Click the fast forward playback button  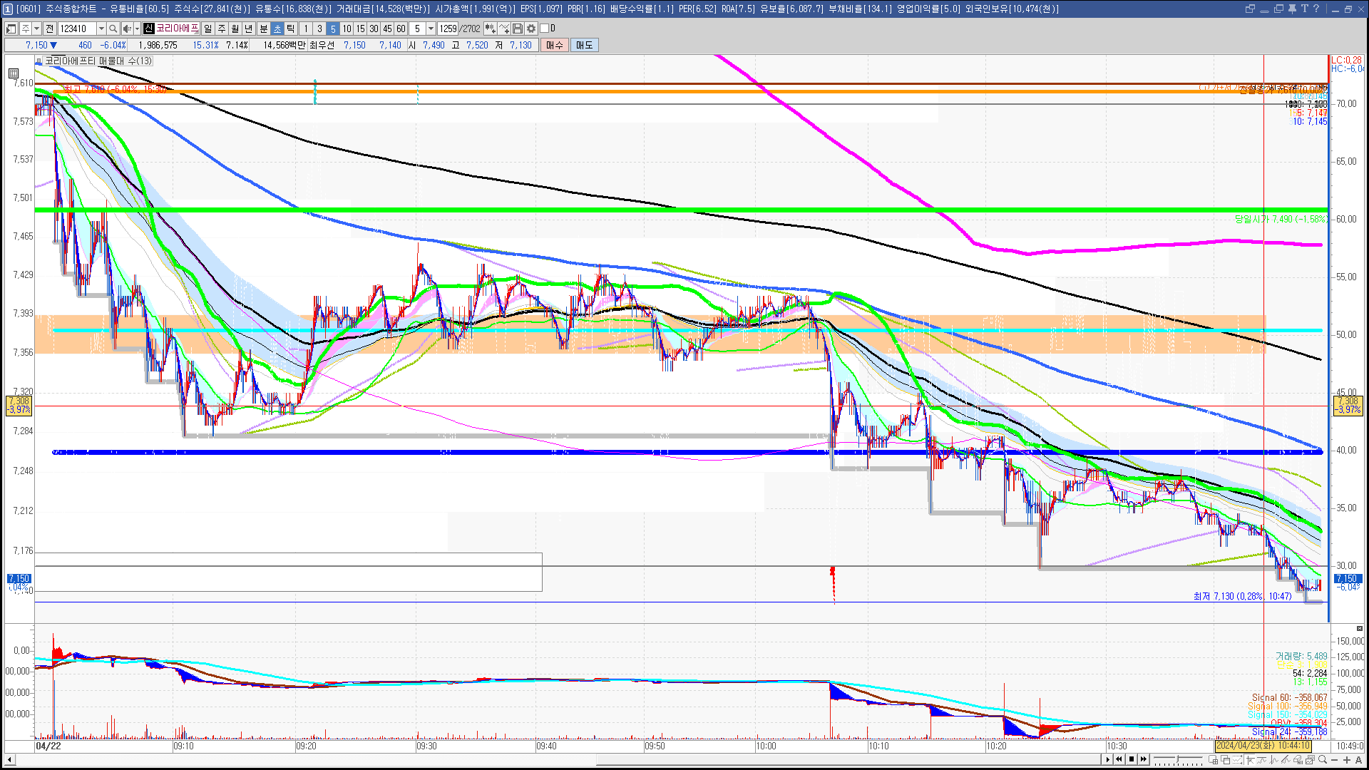pos(1144,759)
